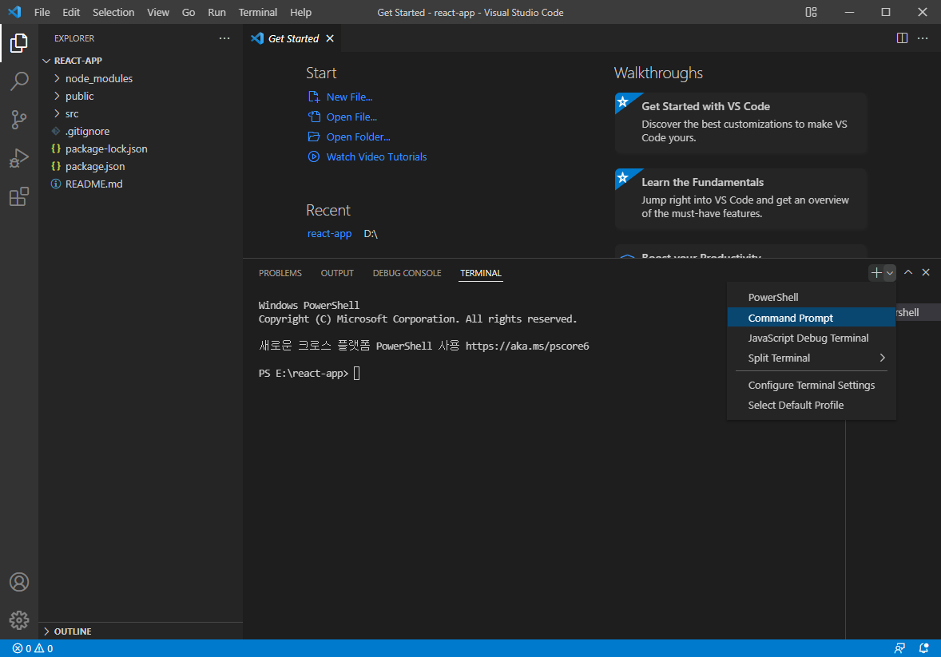Select the TERMINAL panel tab
Viewport: 941px width, 657px height.
(481, 273)
